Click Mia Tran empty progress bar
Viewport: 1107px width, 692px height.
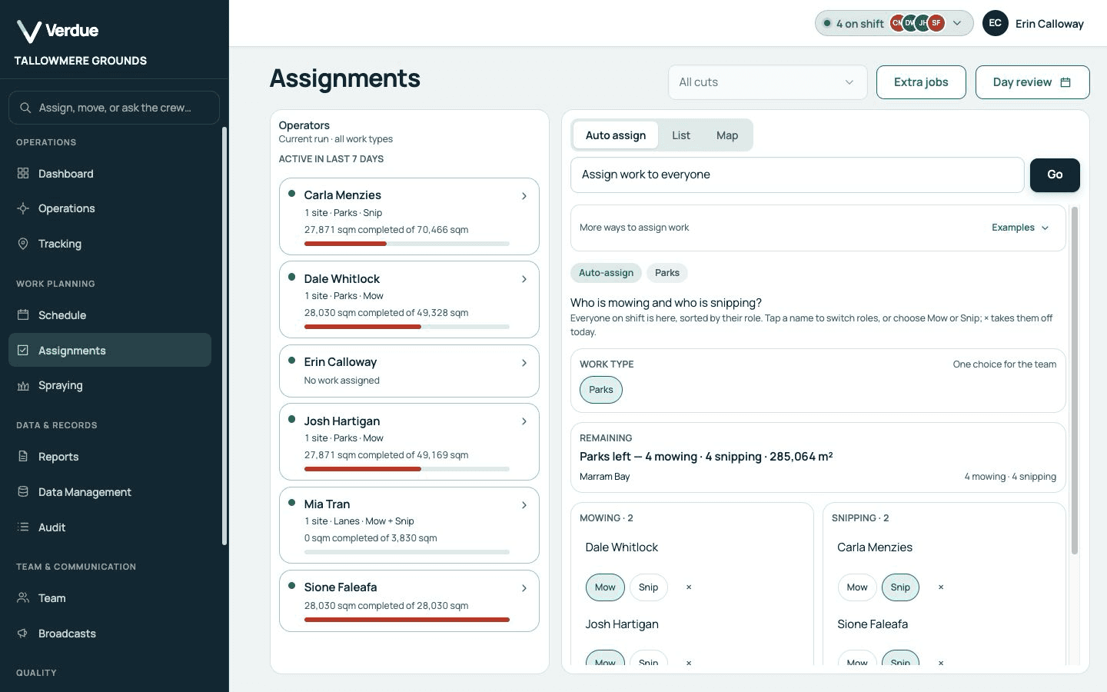[407, 552]
